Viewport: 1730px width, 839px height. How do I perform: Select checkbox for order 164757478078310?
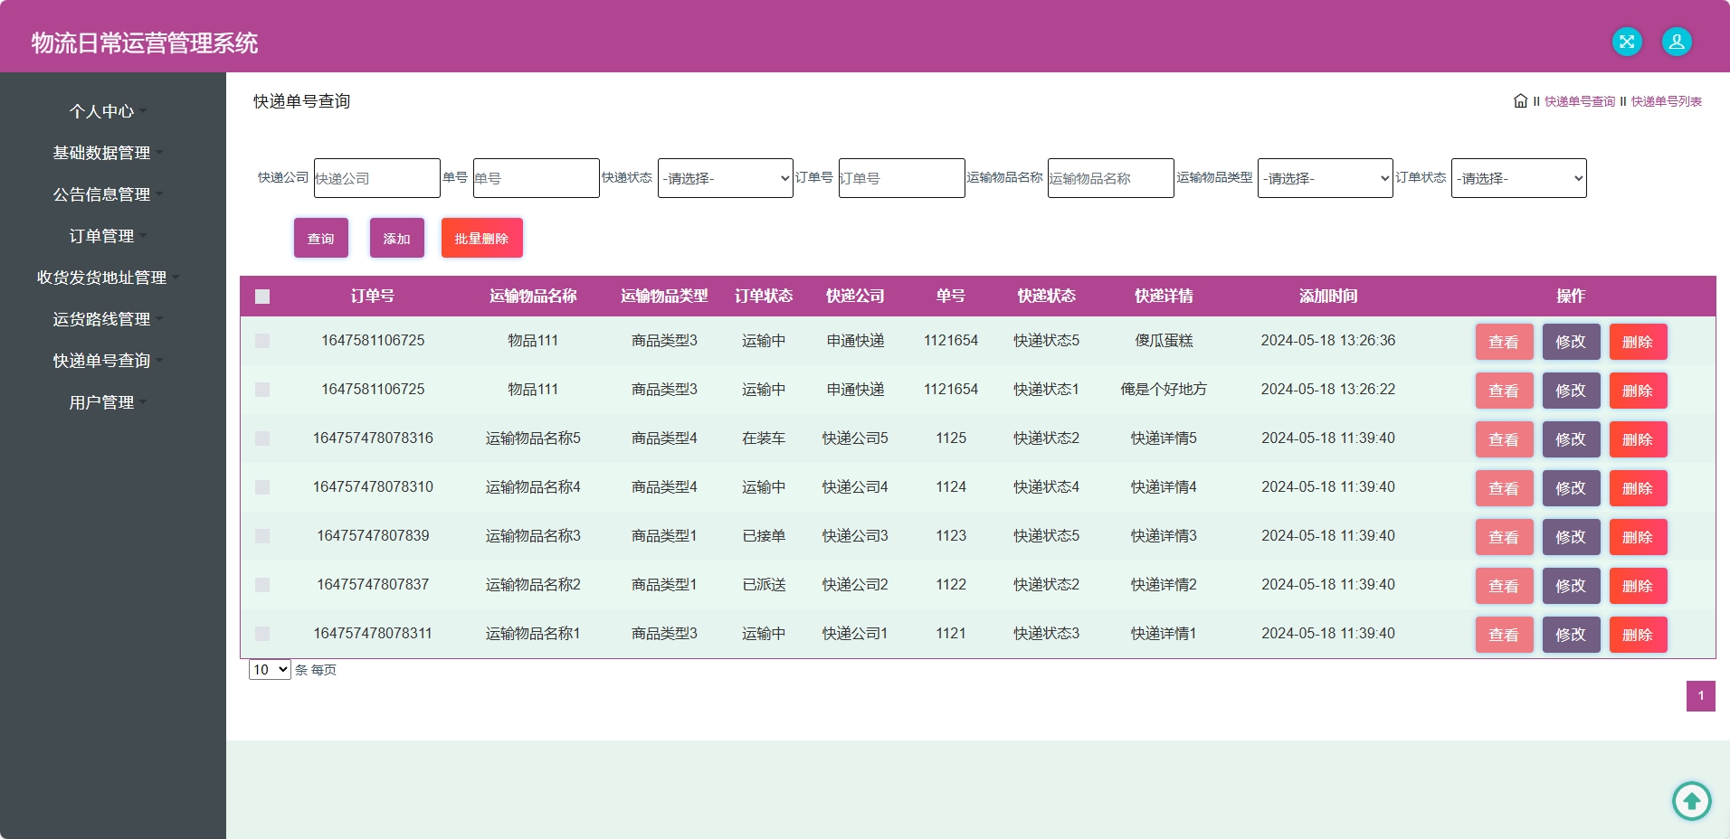(x=262, y=487)
